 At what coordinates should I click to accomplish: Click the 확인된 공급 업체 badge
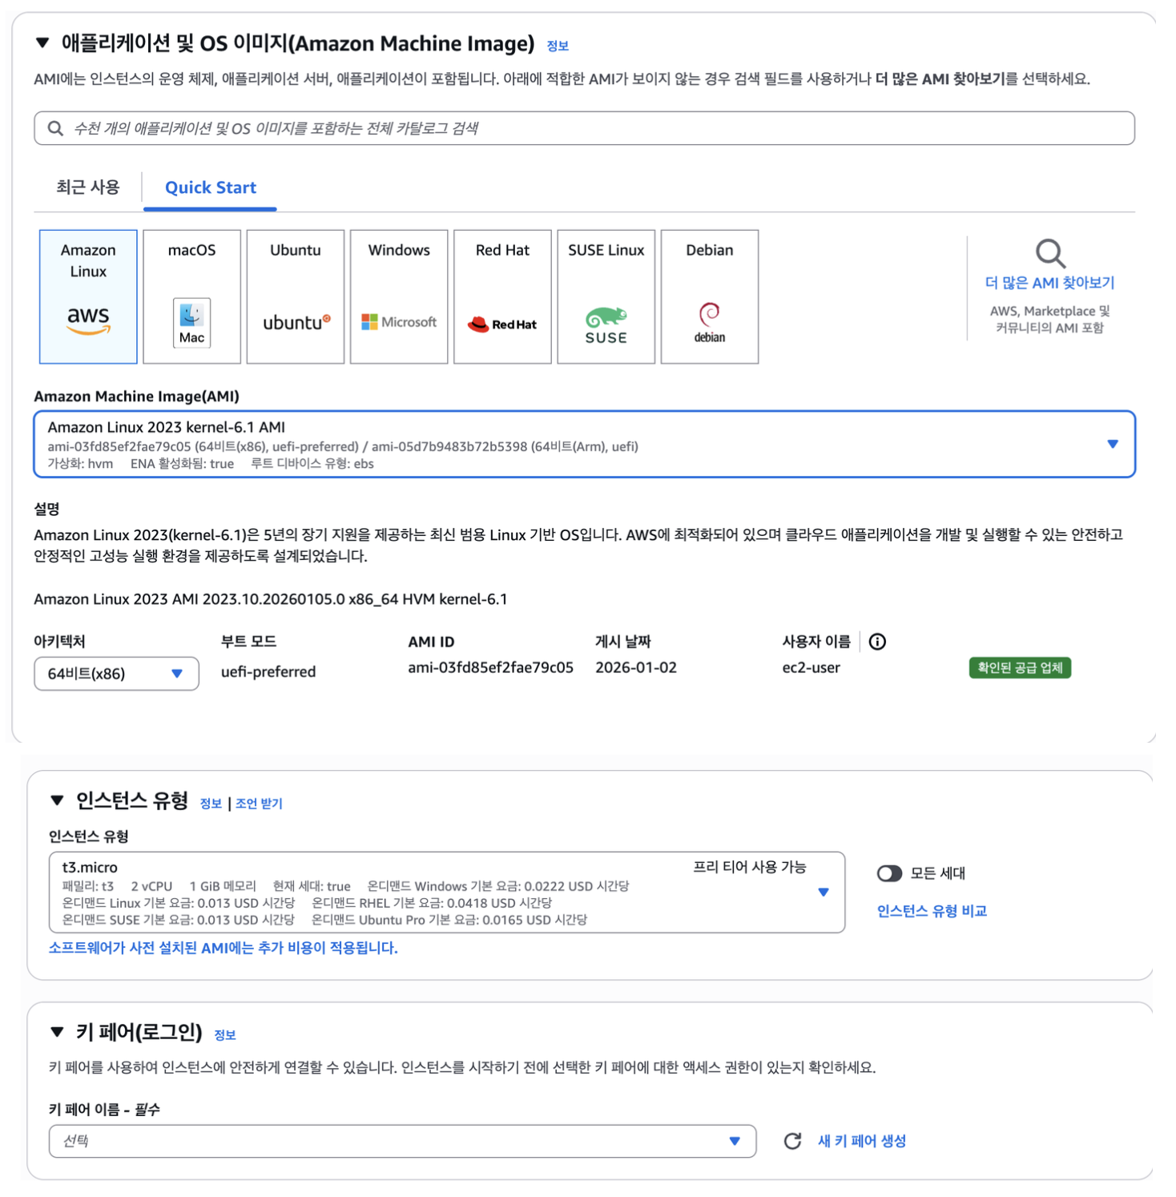pyautogui.click(x=1020, y=667)
